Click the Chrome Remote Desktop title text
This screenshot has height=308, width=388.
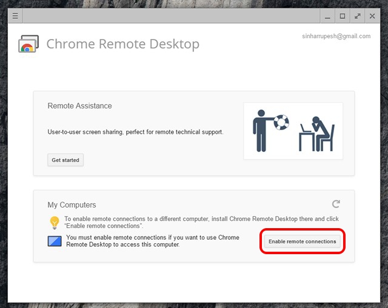[122, 44]
